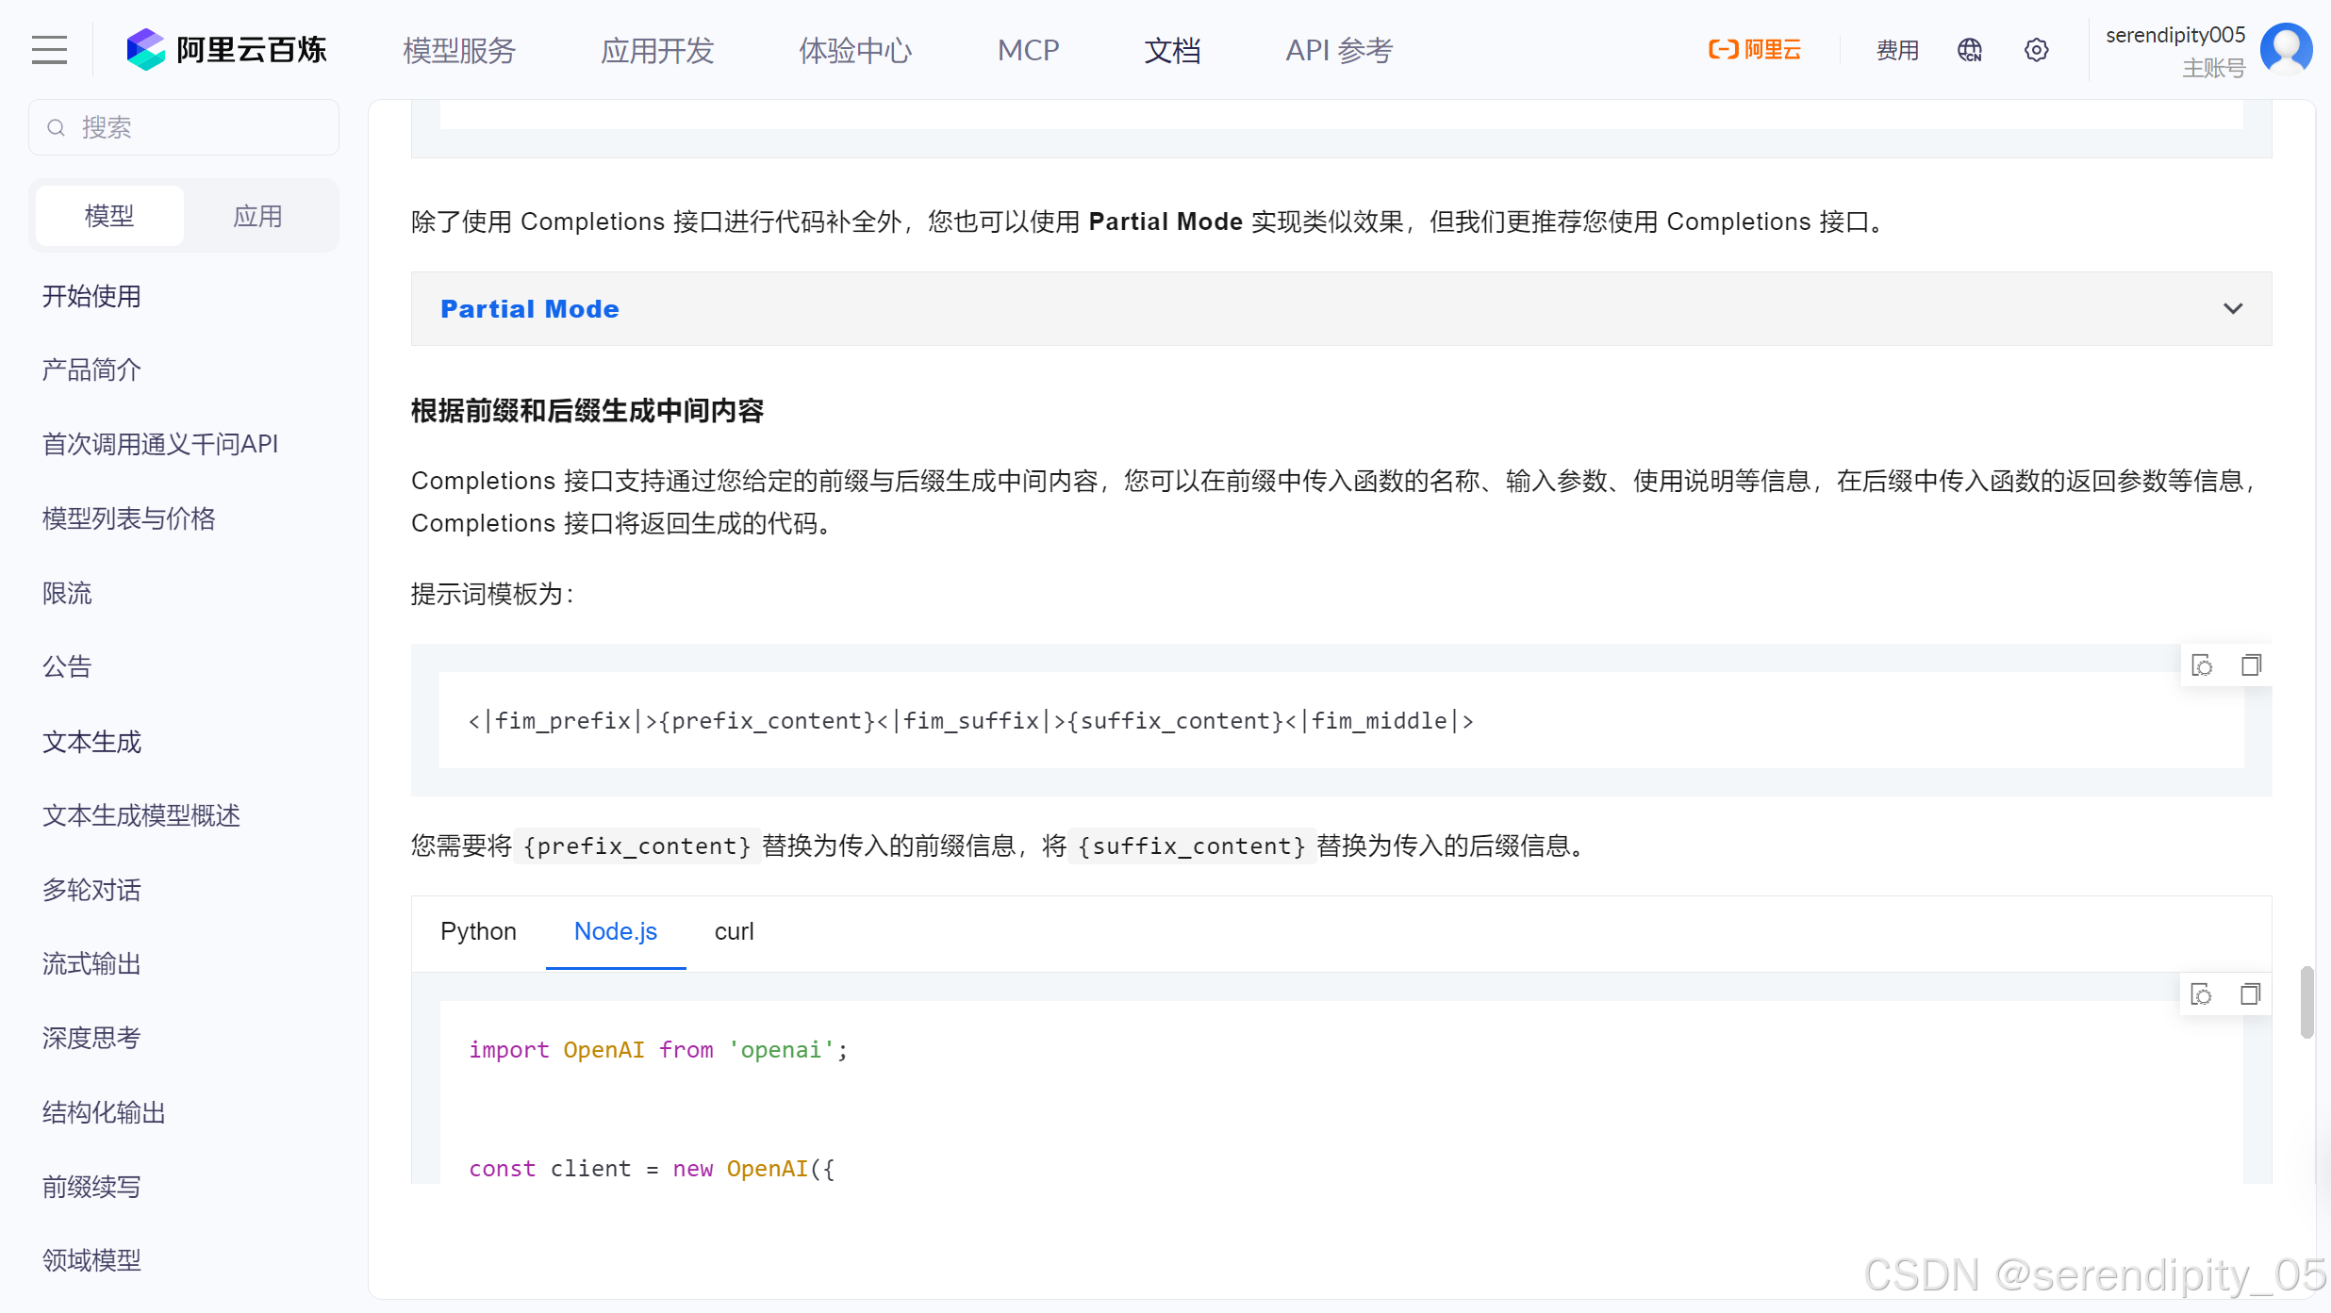Expand the Partial Mode section chevron
Screen dimensions: 2331x1313
click(2232, 309)
